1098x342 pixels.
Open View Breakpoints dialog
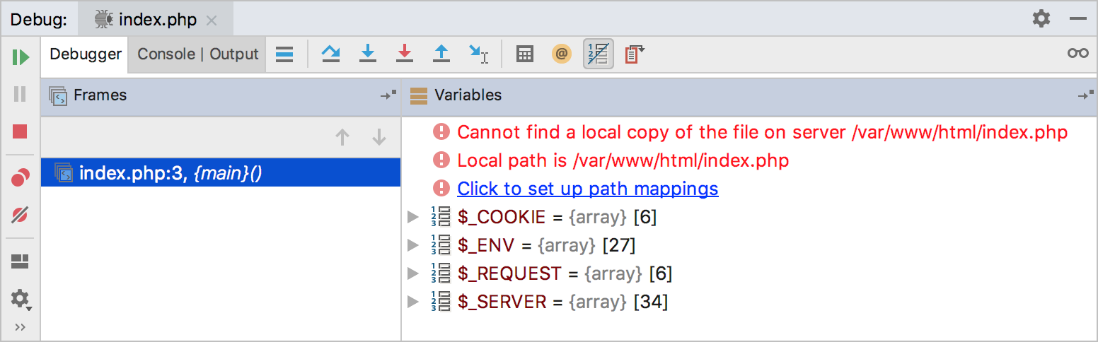[x=20, y=179]
